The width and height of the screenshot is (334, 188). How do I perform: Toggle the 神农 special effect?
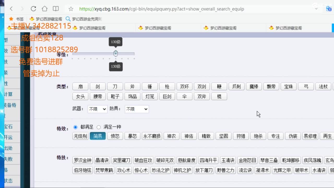(x=171, y=136)
